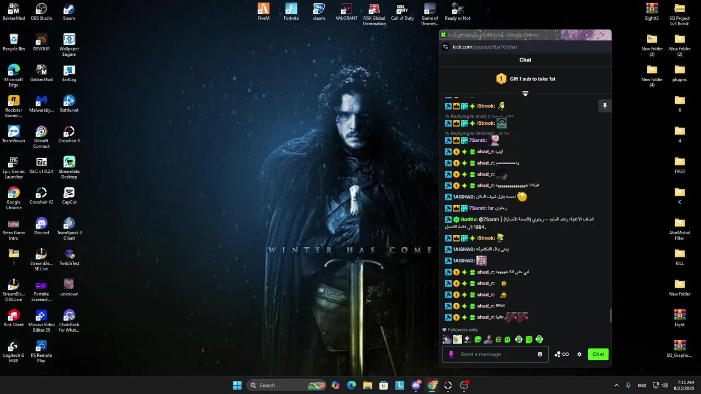Open File Explorer from taskbar
Screen dimensions: 701x394
(367, 385)
